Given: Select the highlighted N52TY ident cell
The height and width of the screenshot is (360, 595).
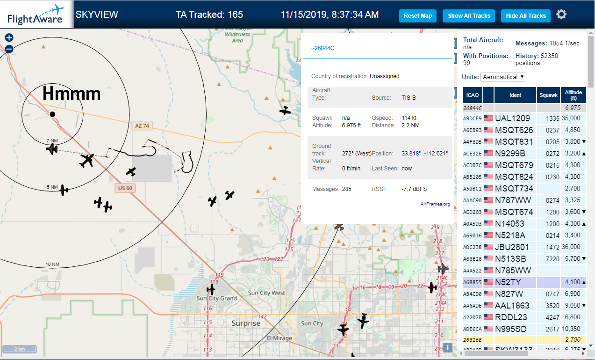Looking at the screenshot, I should [515, 282].
